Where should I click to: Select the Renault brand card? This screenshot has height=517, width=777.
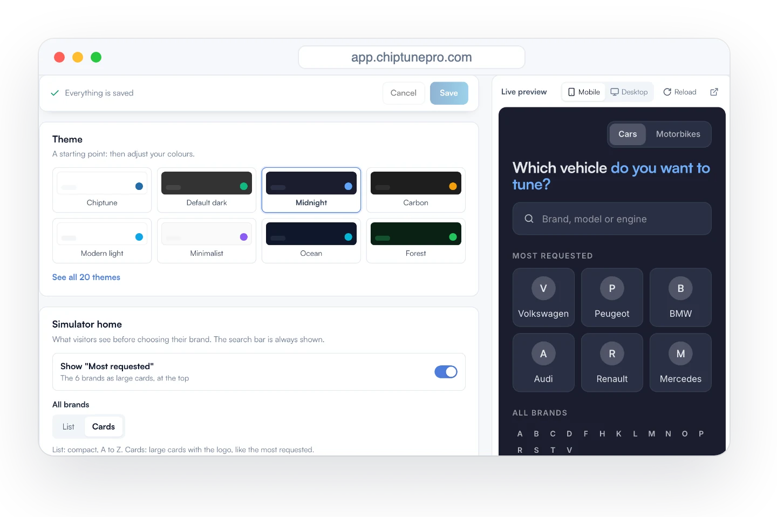612,363
